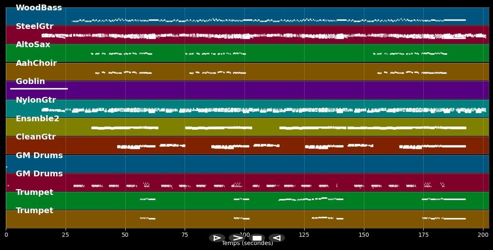Click the 25 seconds timeline tick

(x=65, y=235)
